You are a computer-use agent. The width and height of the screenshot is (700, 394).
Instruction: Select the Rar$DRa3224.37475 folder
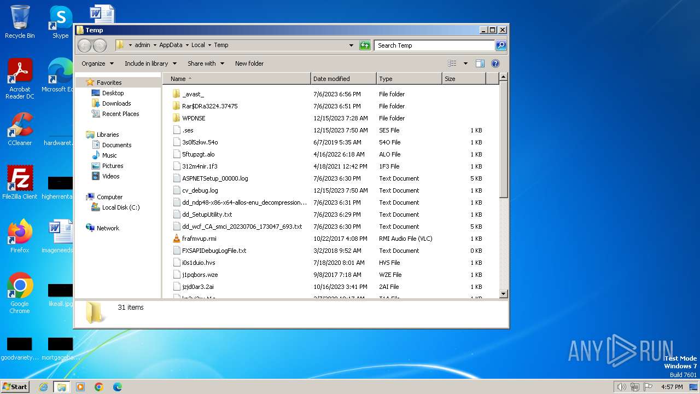click(210, 106)
